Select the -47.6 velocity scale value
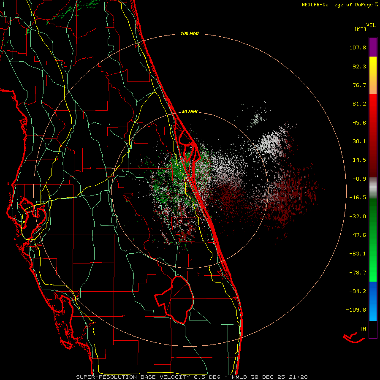This screenshot has height=380, width=380. click(358, 235)
